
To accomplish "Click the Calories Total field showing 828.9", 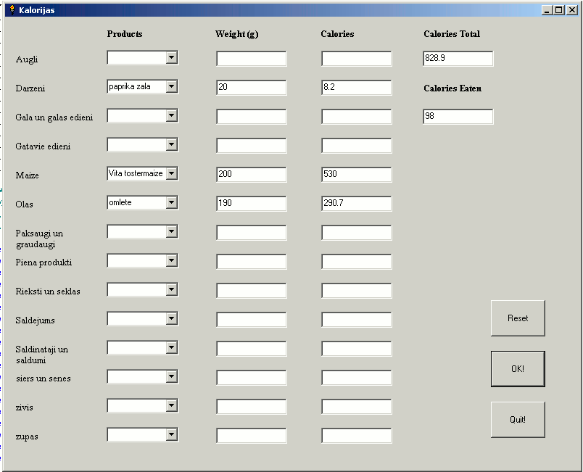I will [458, 59].
